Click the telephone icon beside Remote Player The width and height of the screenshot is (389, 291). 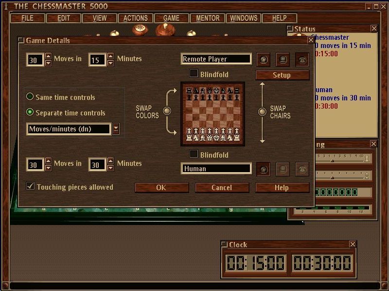pos(302,60)
